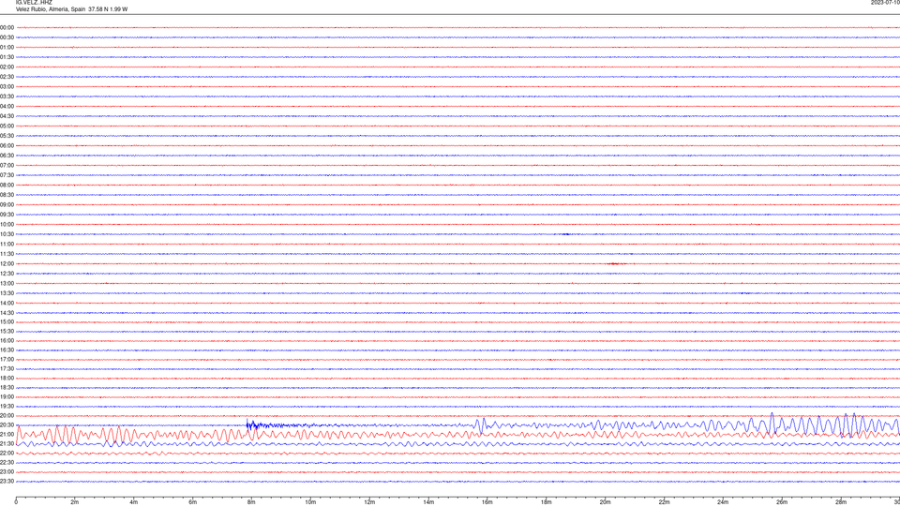Click the 16:30 time label
This screenshot has width=900, height=506.
tap(7, 350)
